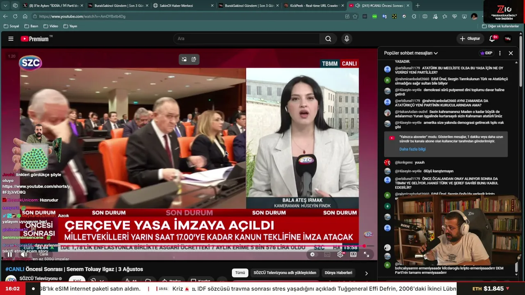Open the SÖZCÜ Televizyonu channel name
Image resolution: width=525 pixels, height=295 pixels.
(x=38, y=279)
